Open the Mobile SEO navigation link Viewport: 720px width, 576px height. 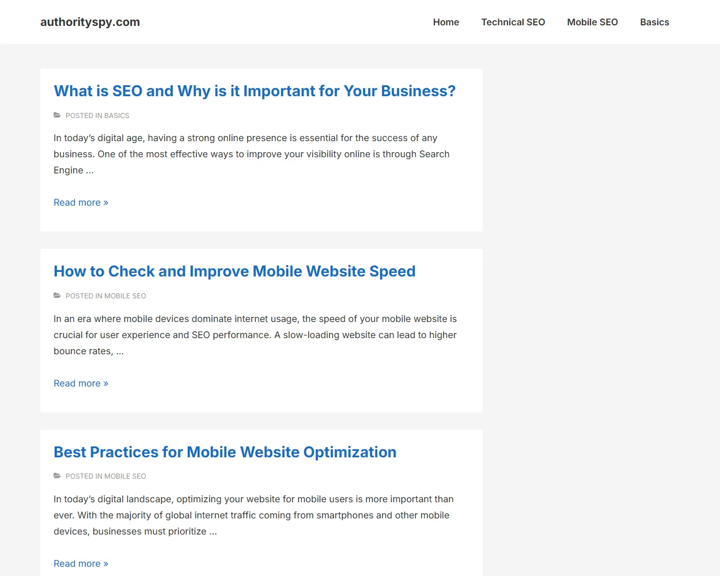click(592, 22)
